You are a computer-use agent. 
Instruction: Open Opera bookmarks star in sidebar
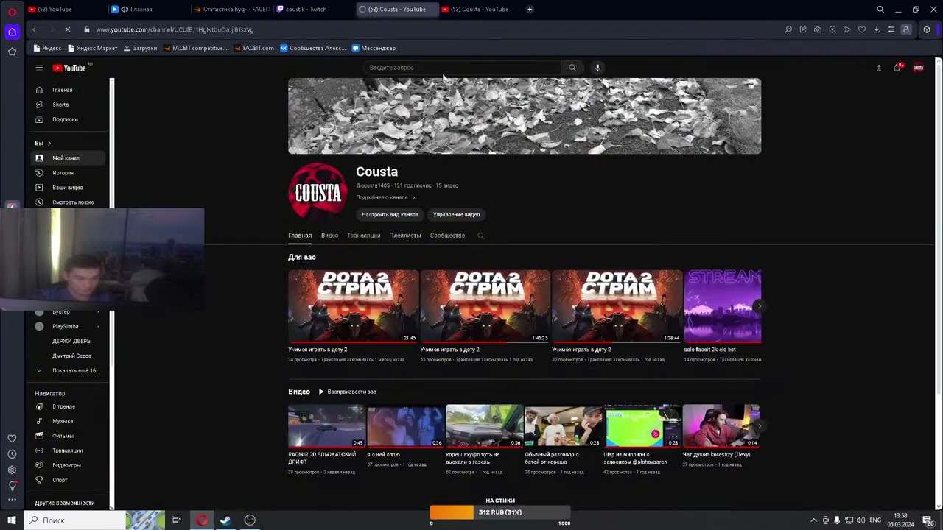click(x=12, y=52)
